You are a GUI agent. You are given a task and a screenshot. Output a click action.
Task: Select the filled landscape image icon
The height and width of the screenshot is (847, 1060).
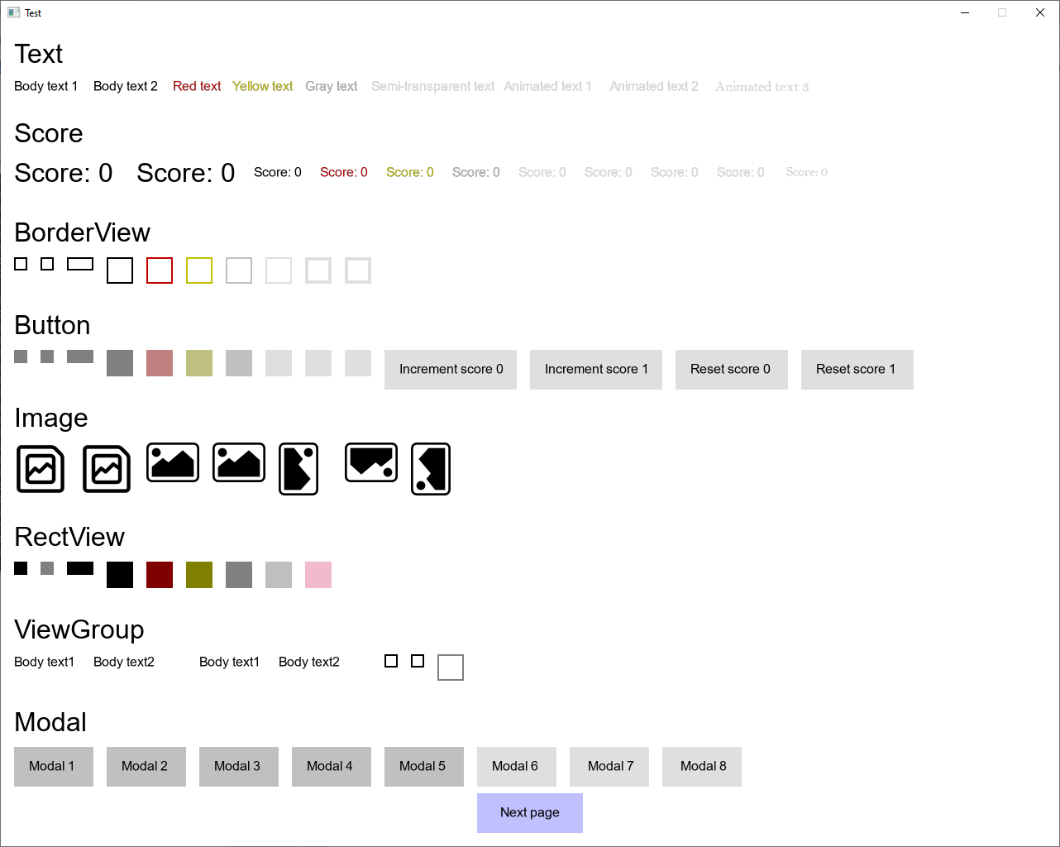[172, 462]
